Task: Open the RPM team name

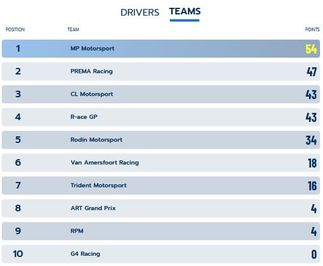Action: pyautogui.click(x=77, y=231)
